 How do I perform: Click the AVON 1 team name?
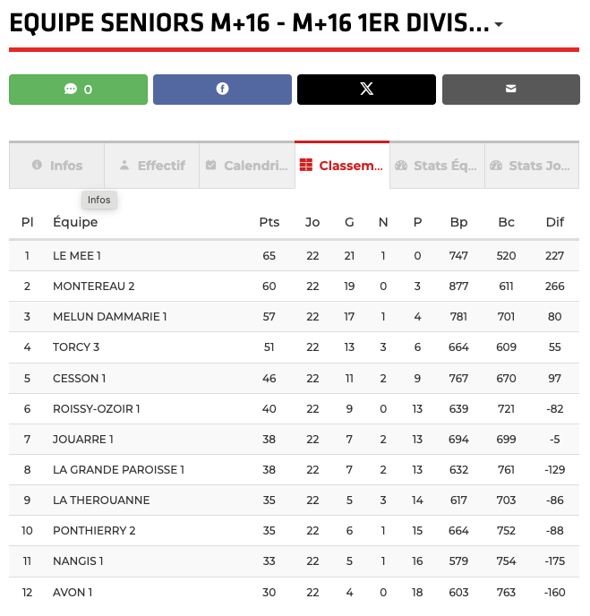point(73,592)
